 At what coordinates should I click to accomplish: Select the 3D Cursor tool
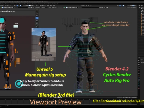37,13
